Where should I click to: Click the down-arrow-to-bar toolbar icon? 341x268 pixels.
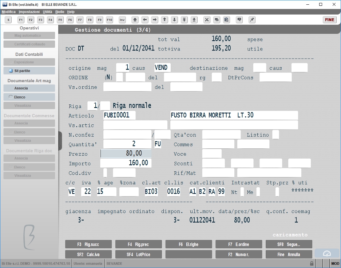coord(194,20)
